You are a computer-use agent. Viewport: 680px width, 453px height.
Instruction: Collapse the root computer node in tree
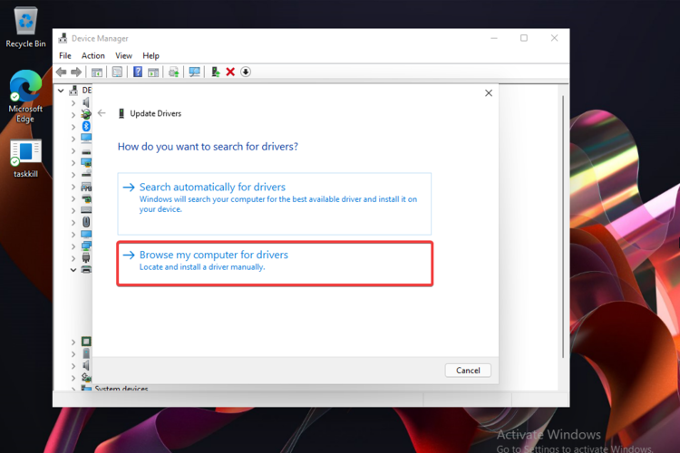[62, 91]
